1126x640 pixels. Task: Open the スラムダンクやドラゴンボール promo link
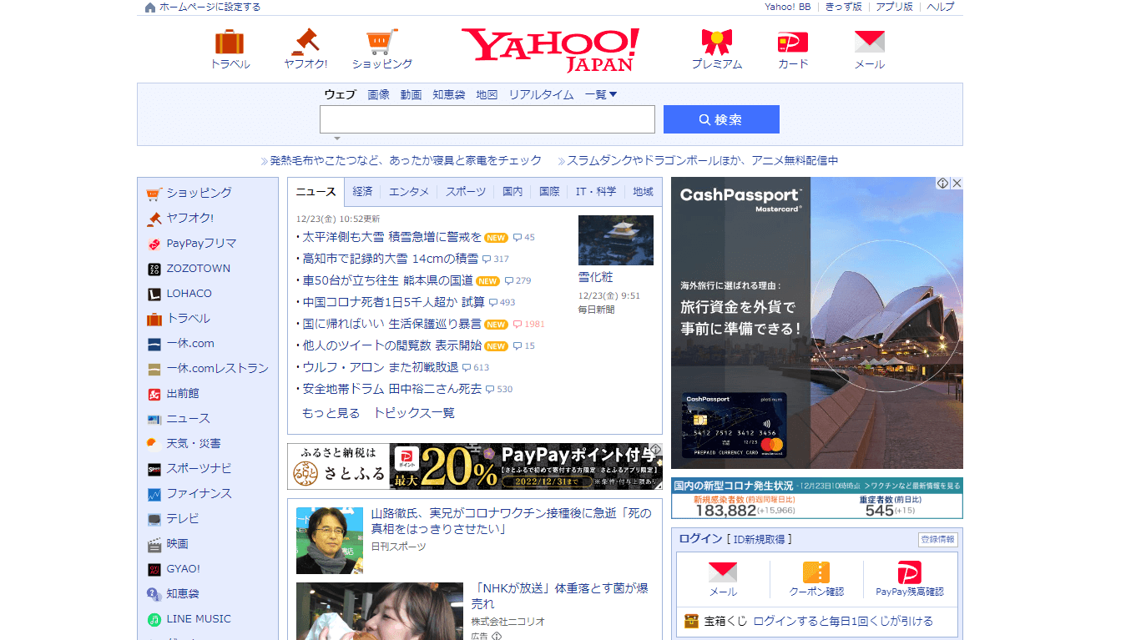[703, 160]
